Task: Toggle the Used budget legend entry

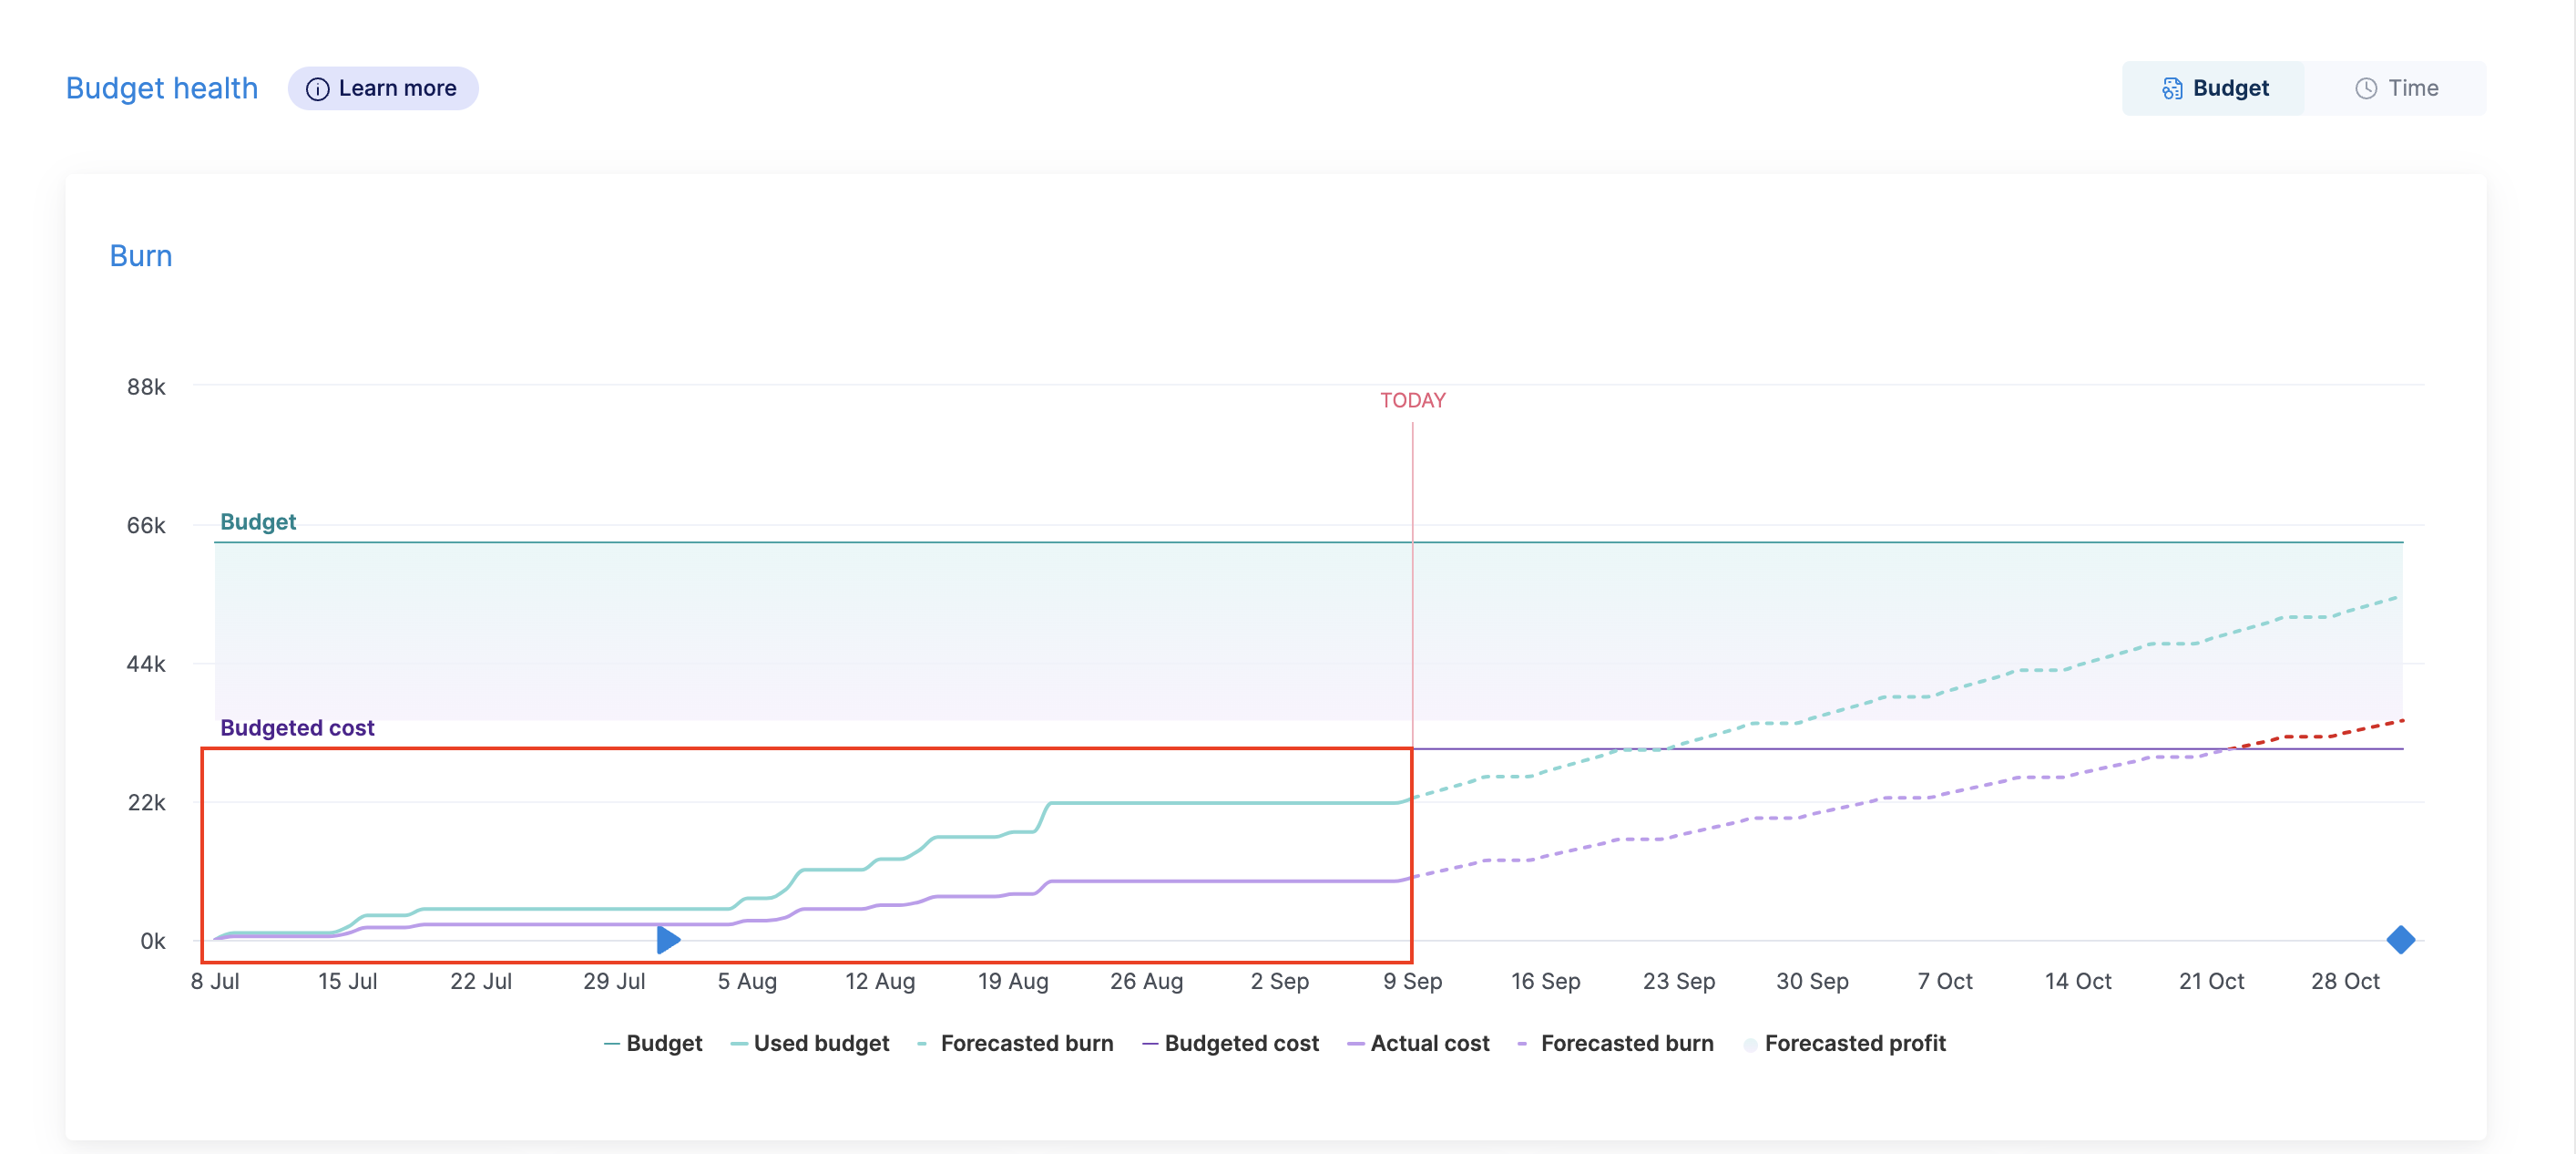Action: (x=810, y=1043)
